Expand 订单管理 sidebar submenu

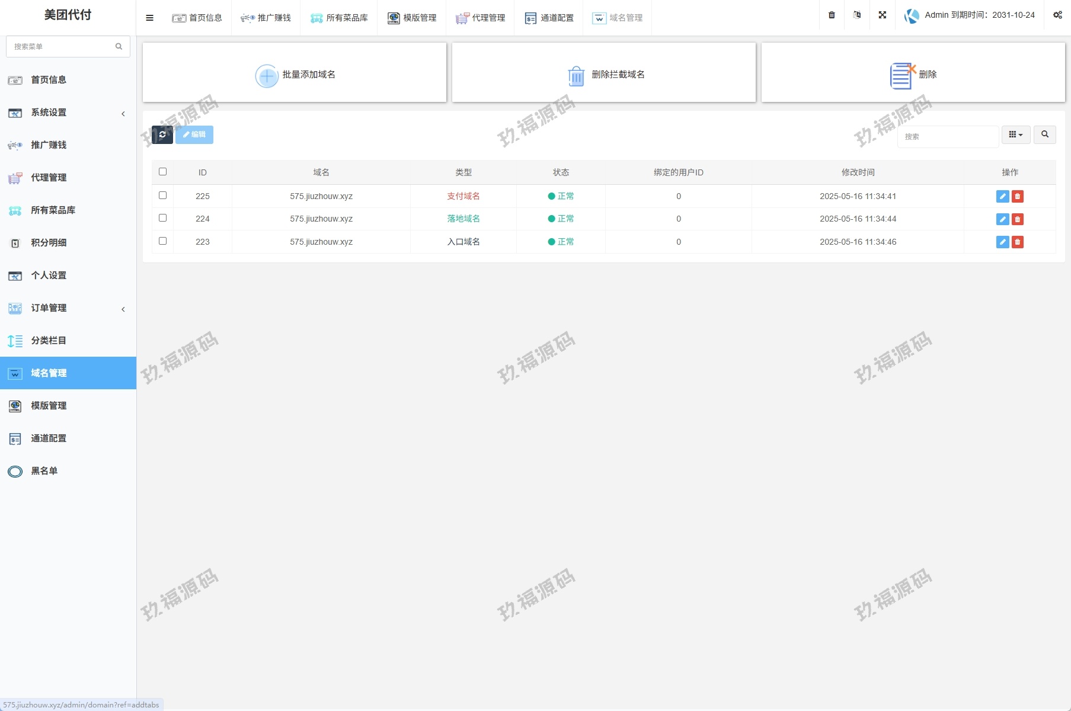(x=68, y=308)
